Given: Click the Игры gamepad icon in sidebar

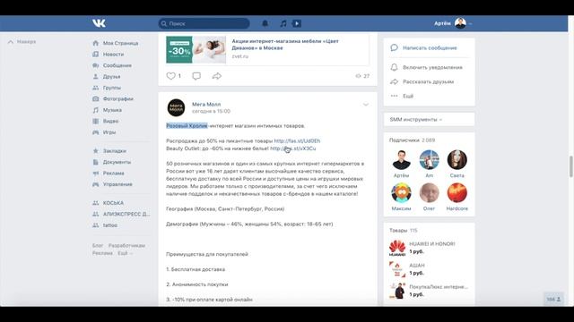Looking at the screenshot, I should click(96, 132).
